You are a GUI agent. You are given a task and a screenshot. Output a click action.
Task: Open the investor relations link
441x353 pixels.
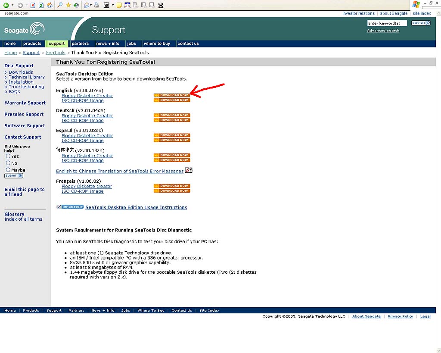pyautogui.click(x=358, y=13)
